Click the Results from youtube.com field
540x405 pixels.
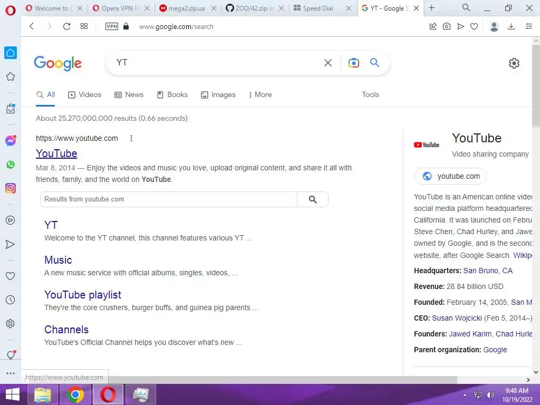pyautogui.click(x=169, y=199)
